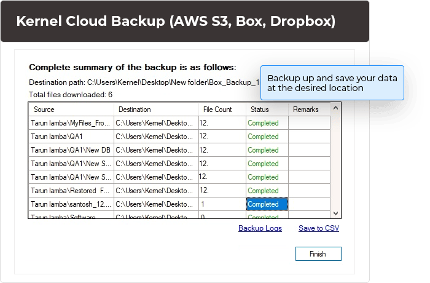Click the Save to CSV link

point(319,228)
